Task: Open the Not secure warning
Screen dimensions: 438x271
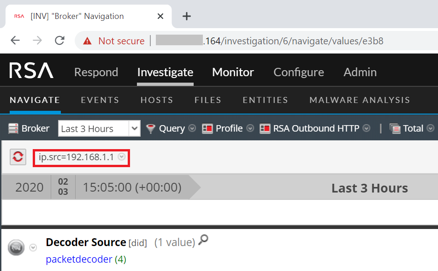Action: point(113,41)
